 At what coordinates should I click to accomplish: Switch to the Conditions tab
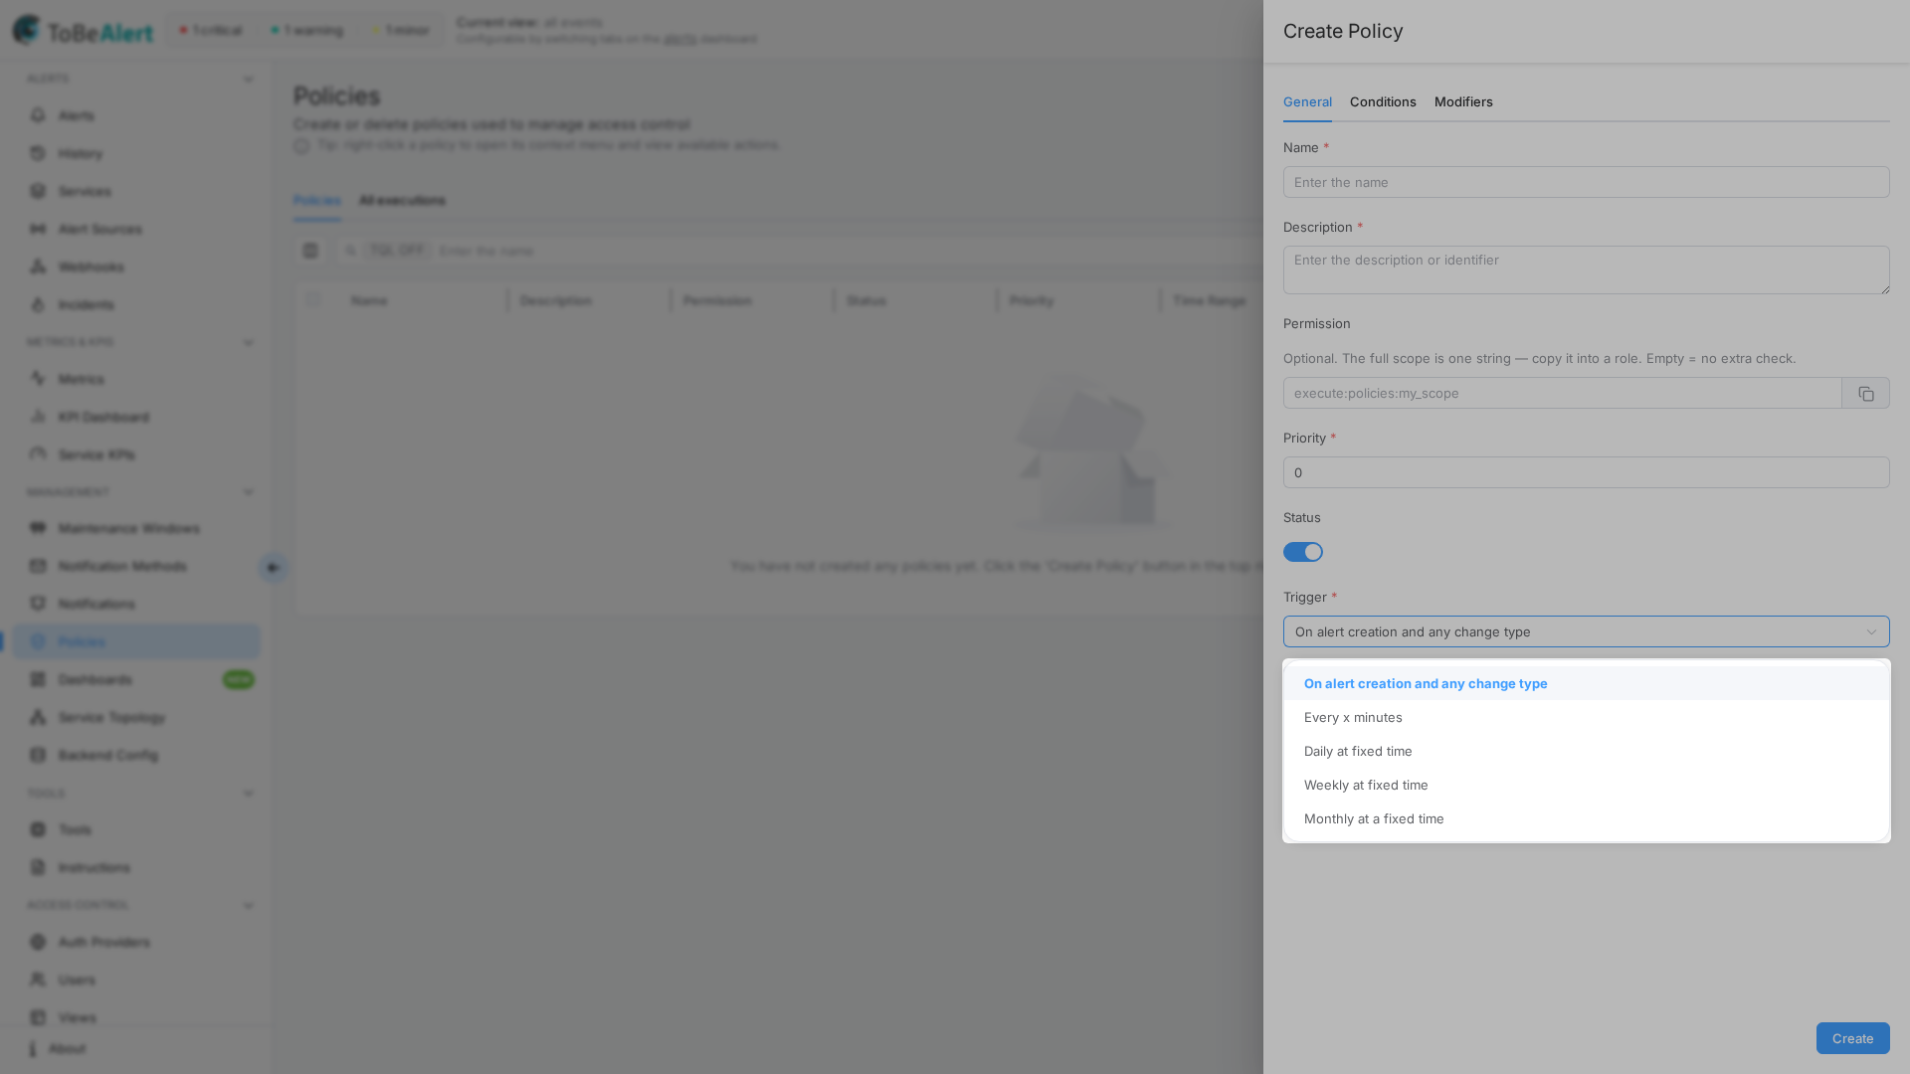click(1382, 102)
